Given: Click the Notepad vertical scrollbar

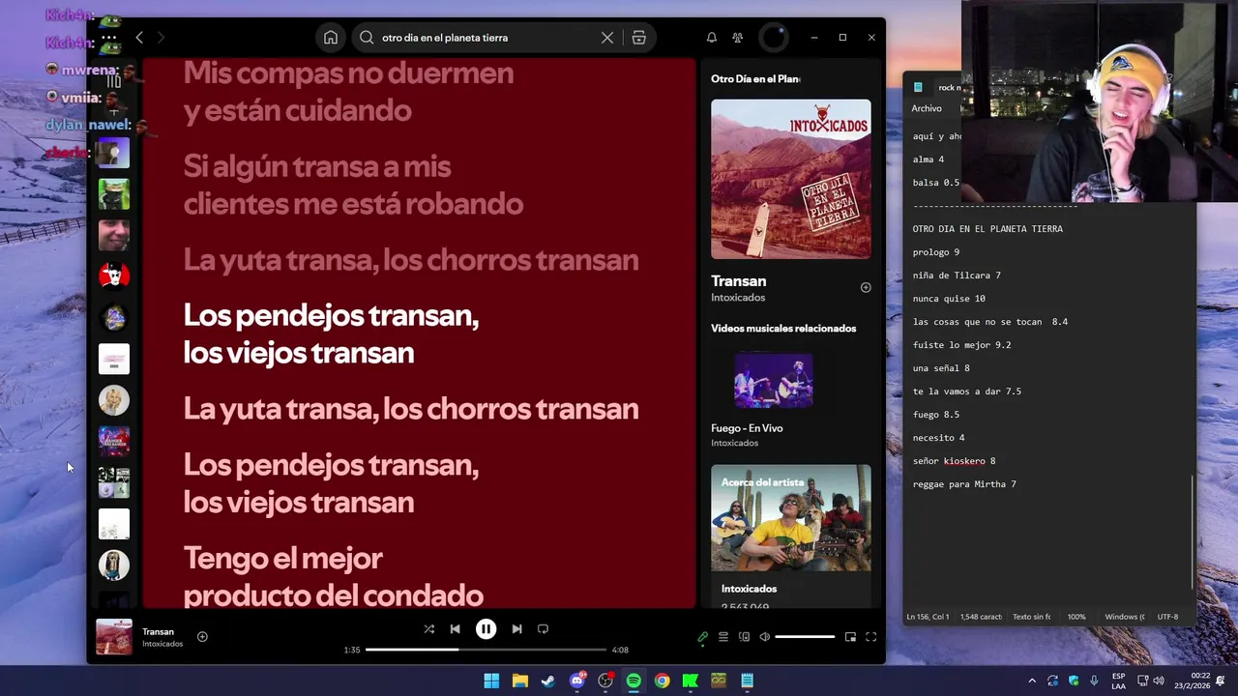Looking at the screenshot, I should (1193, 532).
